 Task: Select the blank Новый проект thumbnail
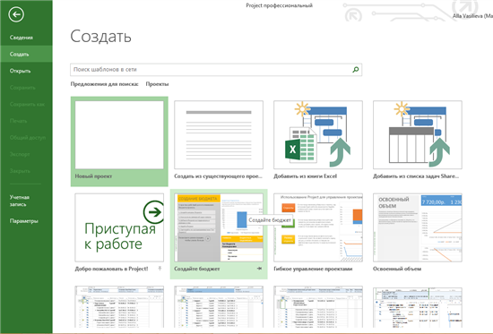tap(119, 135)
